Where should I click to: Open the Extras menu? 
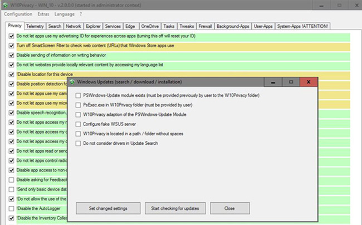[x=43, y=14]
